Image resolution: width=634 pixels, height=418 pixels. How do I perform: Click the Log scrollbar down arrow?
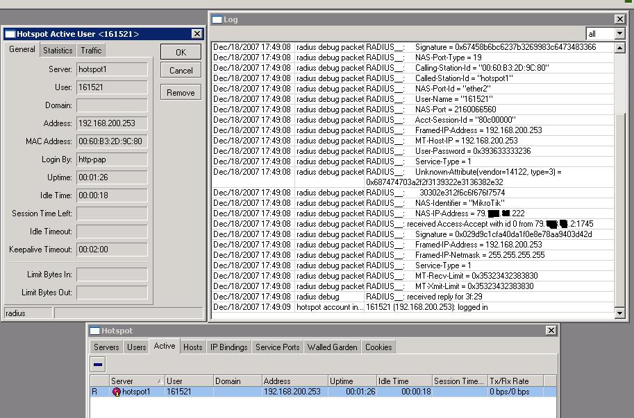point(619,313)
